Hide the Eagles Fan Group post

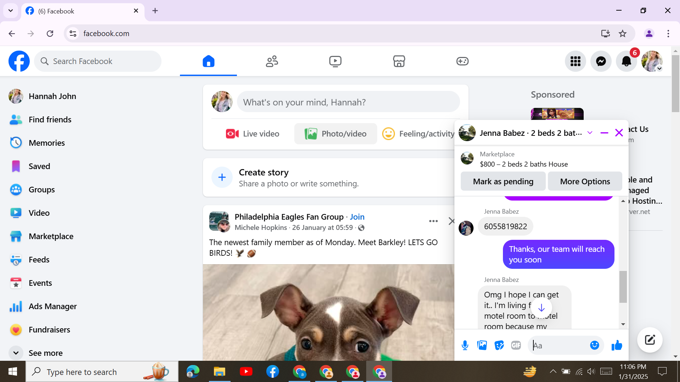(452, 221)
